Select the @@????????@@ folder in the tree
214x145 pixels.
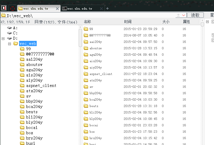(x=40, y=54)
